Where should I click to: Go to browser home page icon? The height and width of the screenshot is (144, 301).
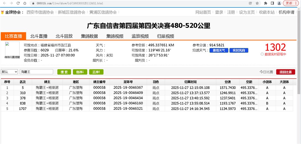click(x=25, y=3)
